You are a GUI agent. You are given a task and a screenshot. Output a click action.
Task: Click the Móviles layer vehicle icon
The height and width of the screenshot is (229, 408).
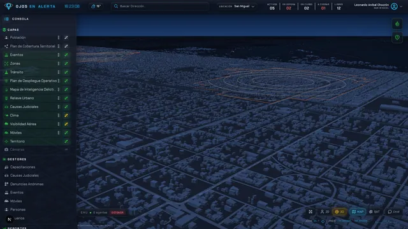(x=6, y=133)
